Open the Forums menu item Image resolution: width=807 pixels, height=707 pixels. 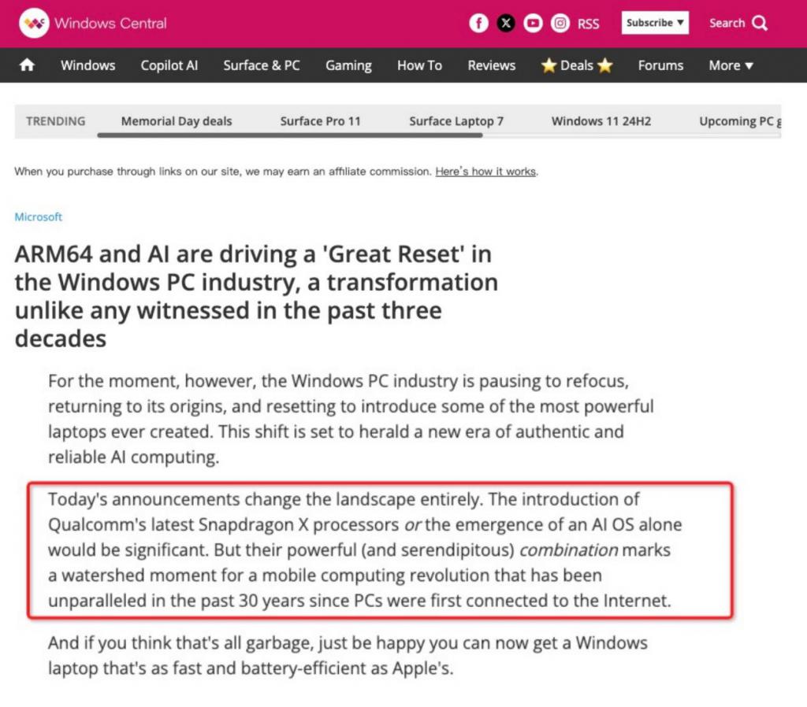(x=661, y=65)
